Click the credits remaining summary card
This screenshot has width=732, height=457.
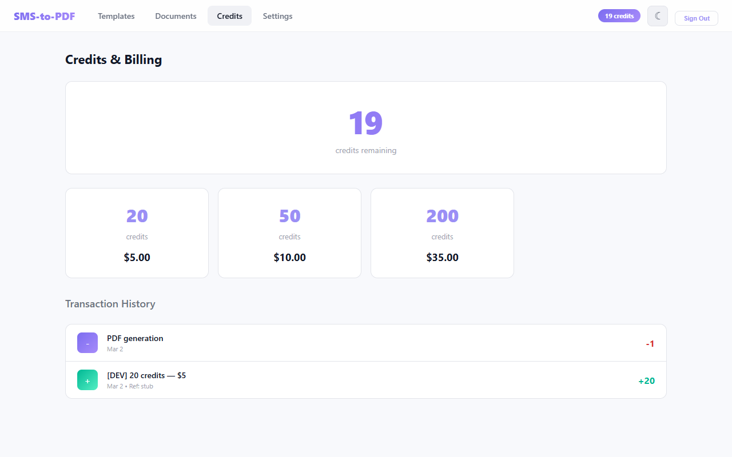coord(366,127)
